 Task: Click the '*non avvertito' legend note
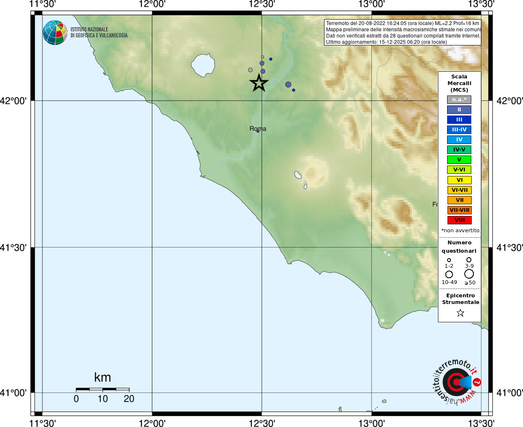[460, 231]
